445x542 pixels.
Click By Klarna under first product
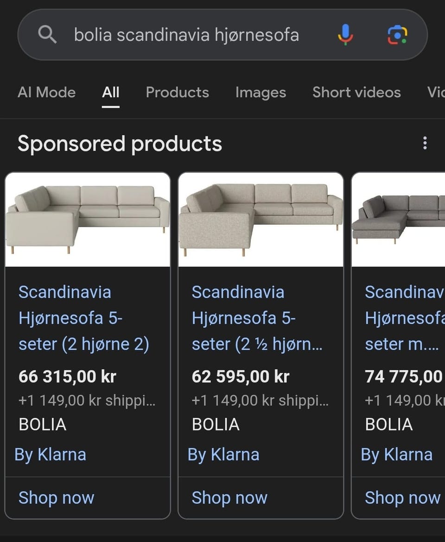coord(51,454)
